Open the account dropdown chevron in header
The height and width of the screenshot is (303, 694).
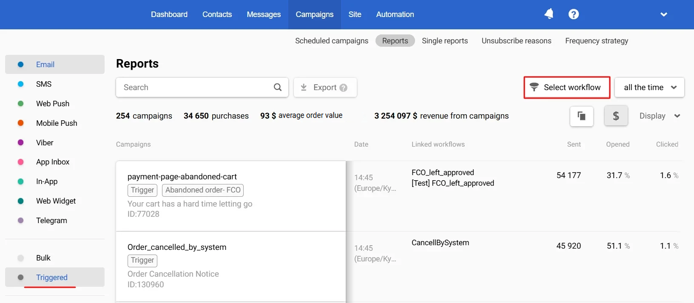click(x=664, y=14)
